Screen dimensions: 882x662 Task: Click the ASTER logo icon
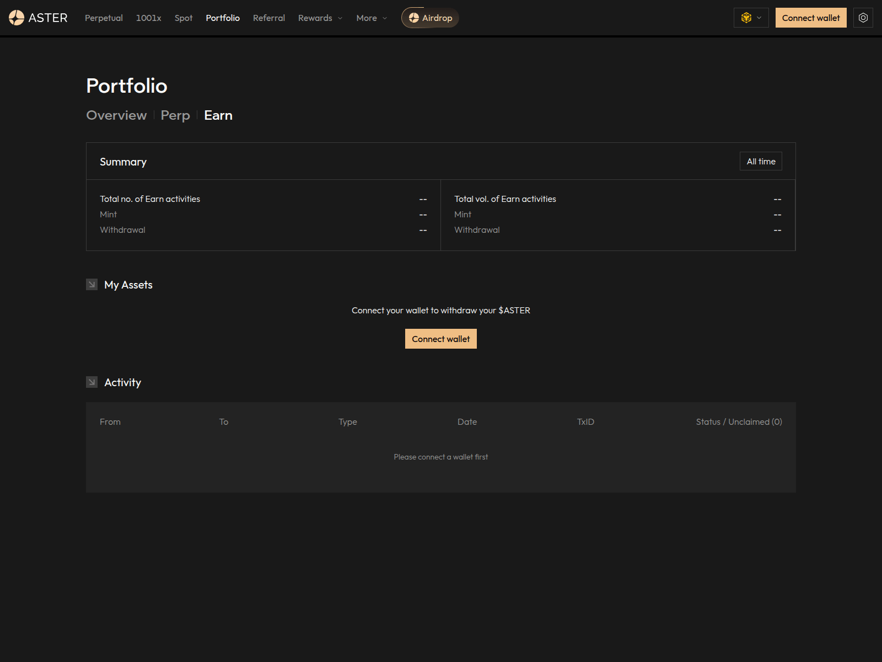coord(17,17)
